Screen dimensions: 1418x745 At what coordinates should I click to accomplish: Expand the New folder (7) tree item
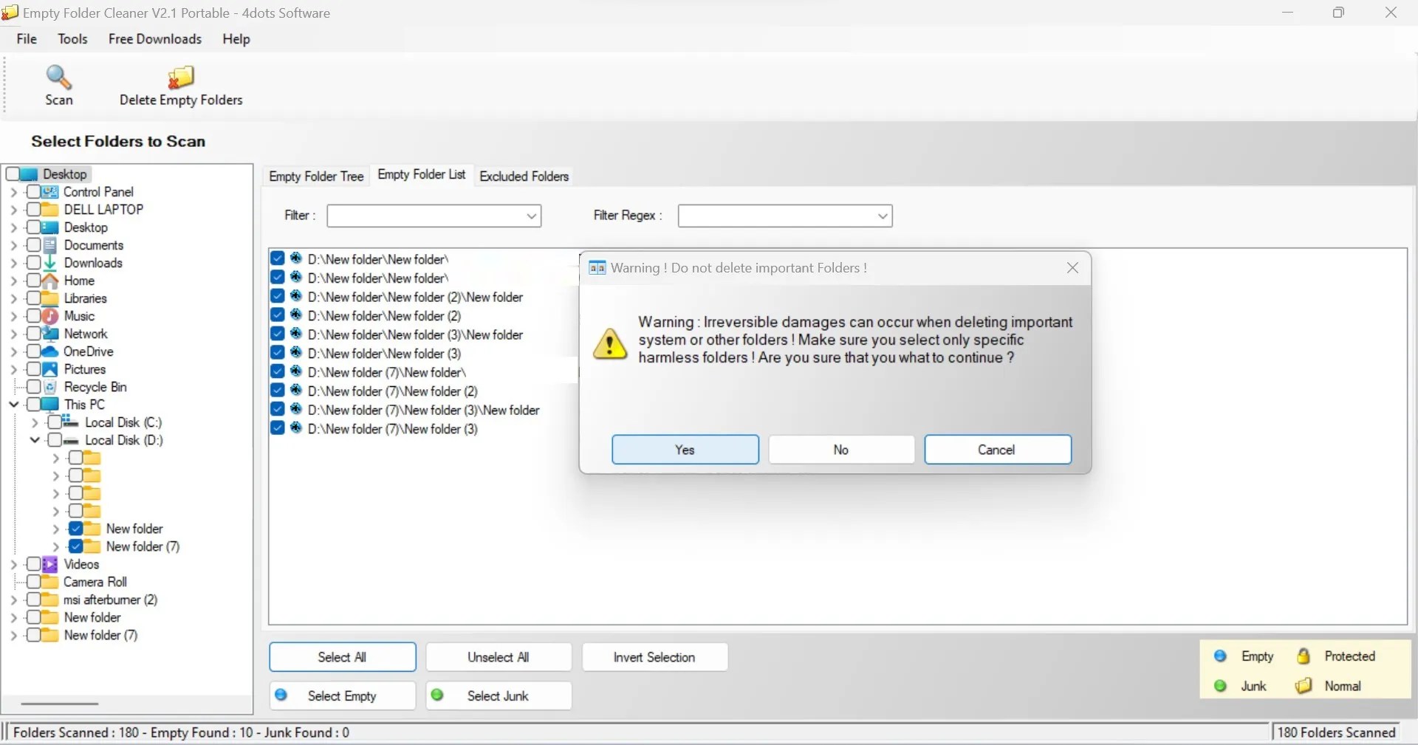(56, 547)
